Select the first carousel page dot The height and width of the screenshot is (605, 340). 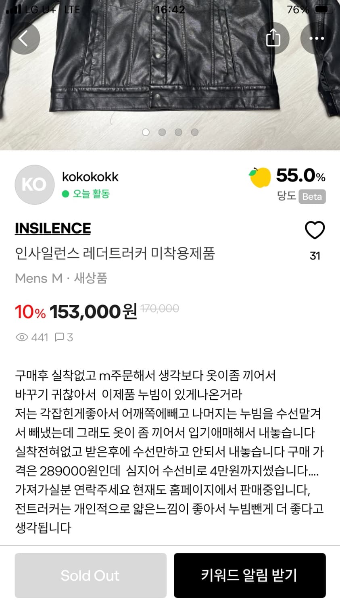(146, 132)
